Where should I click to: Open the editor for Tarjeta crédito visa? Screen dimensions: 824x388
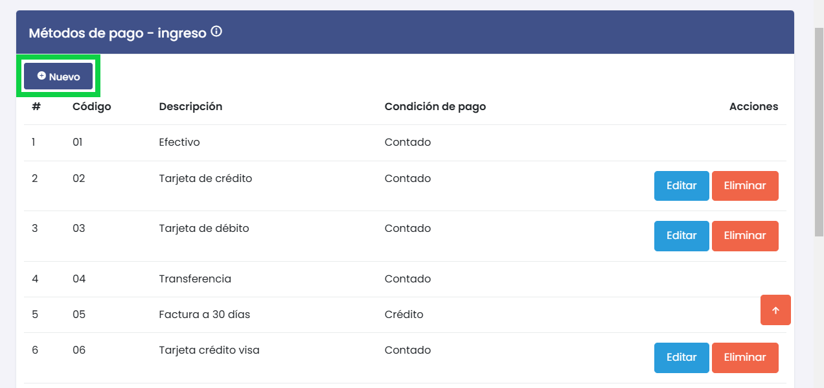tap(681, 358)
